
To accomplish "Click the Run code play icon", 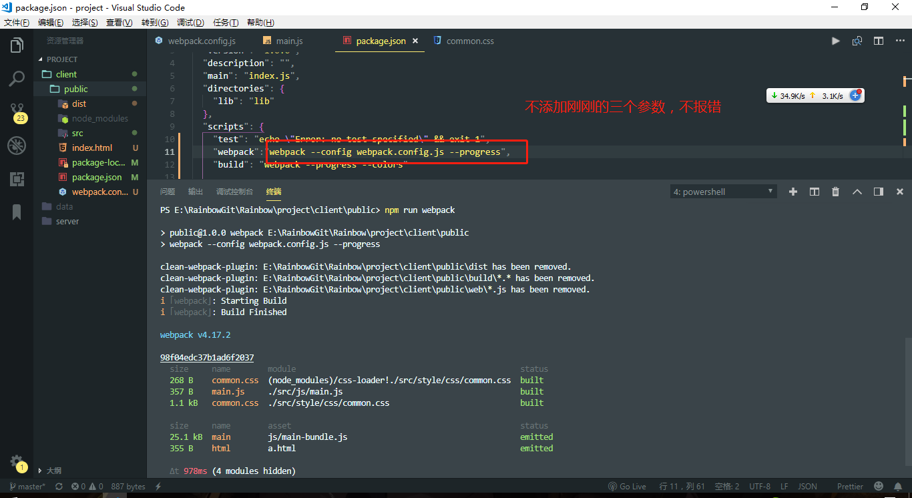I will [x=836, y=41].
